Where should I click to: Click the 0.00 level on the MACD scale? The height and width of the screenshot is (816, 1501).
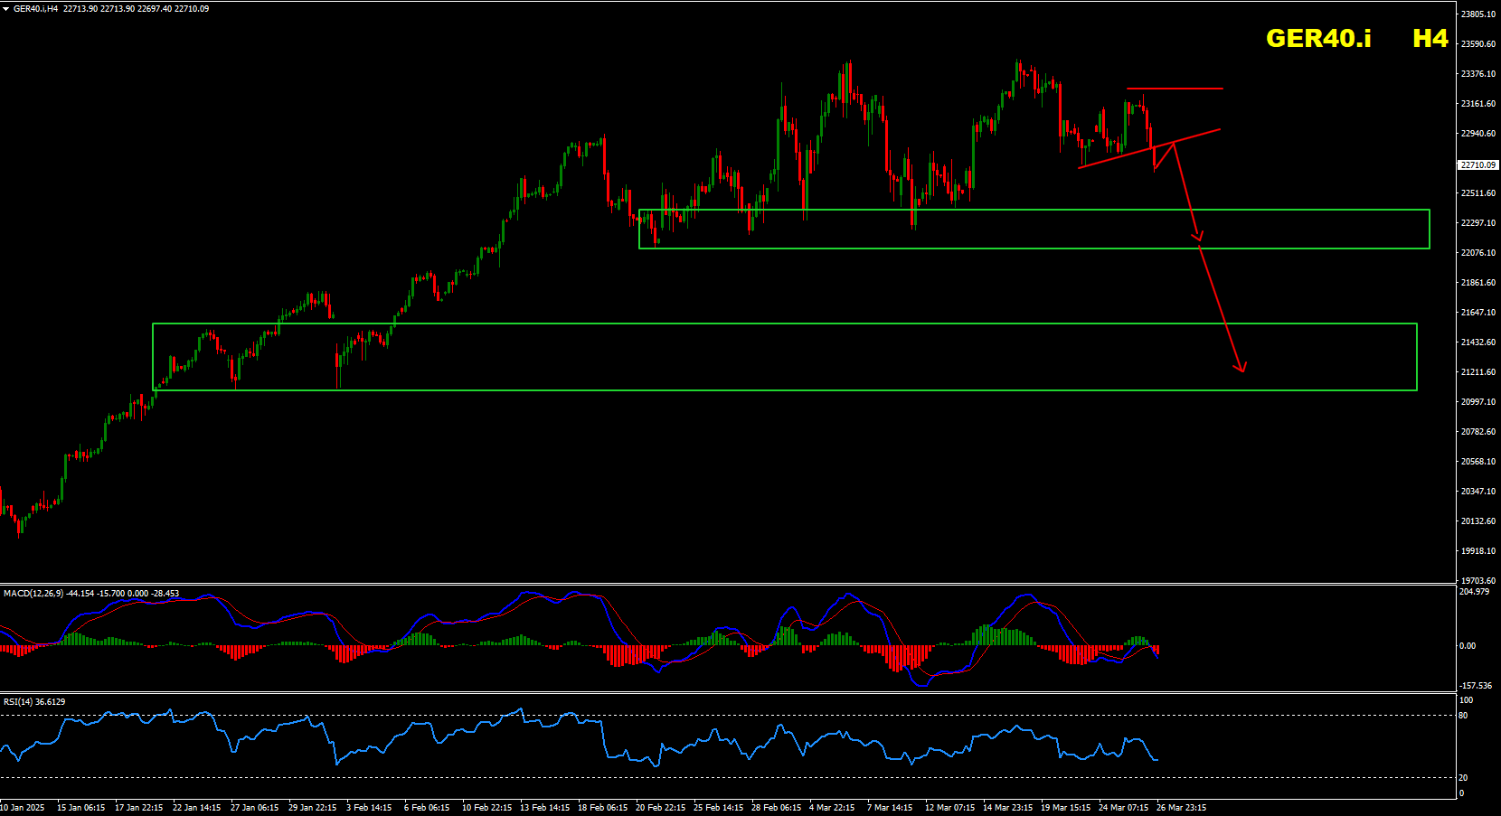(1468, 646)
